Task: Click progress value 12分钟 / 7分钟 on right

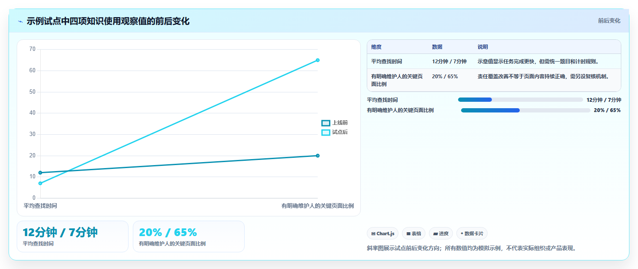Action: pos(604,100)
